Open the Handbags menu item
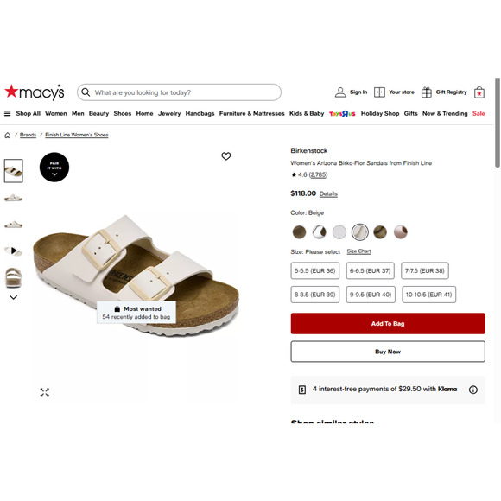 (x=200, y=113)
